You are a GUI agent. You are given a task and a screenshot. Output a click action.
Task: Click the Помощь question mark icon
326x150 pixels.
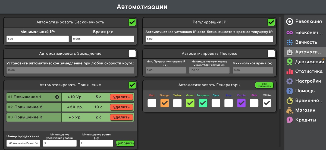tap(290, 91)
